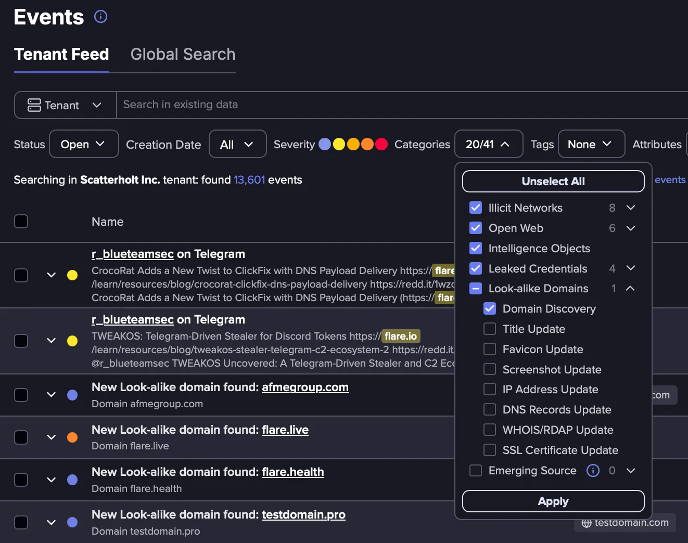This screenshot has width=688, height=543.
Task: Expand the Illicit Networks subcategories
Action: coord(631,208)
